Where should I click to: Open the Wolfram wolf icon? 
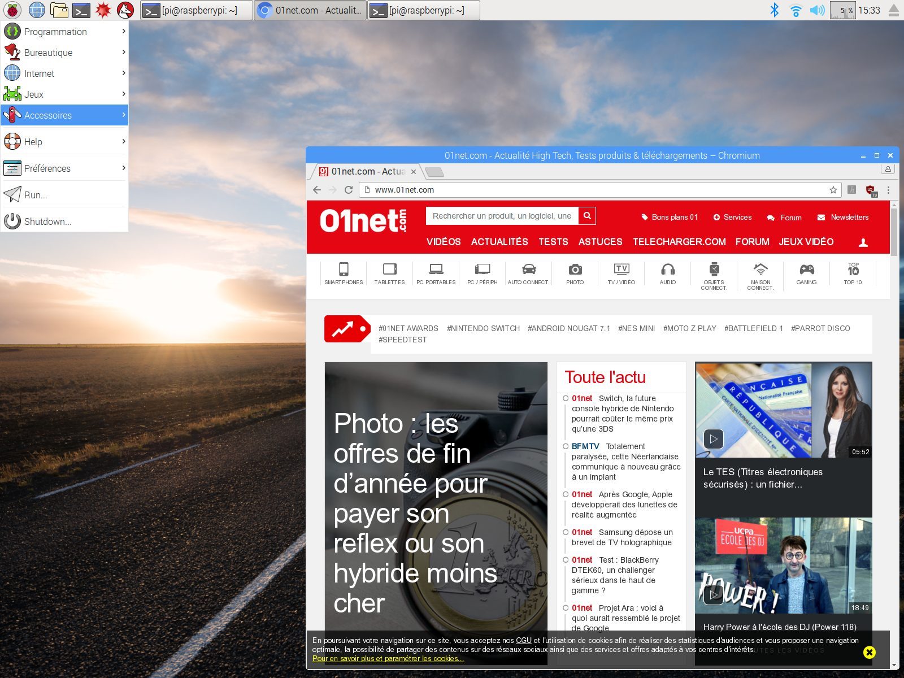125,10
